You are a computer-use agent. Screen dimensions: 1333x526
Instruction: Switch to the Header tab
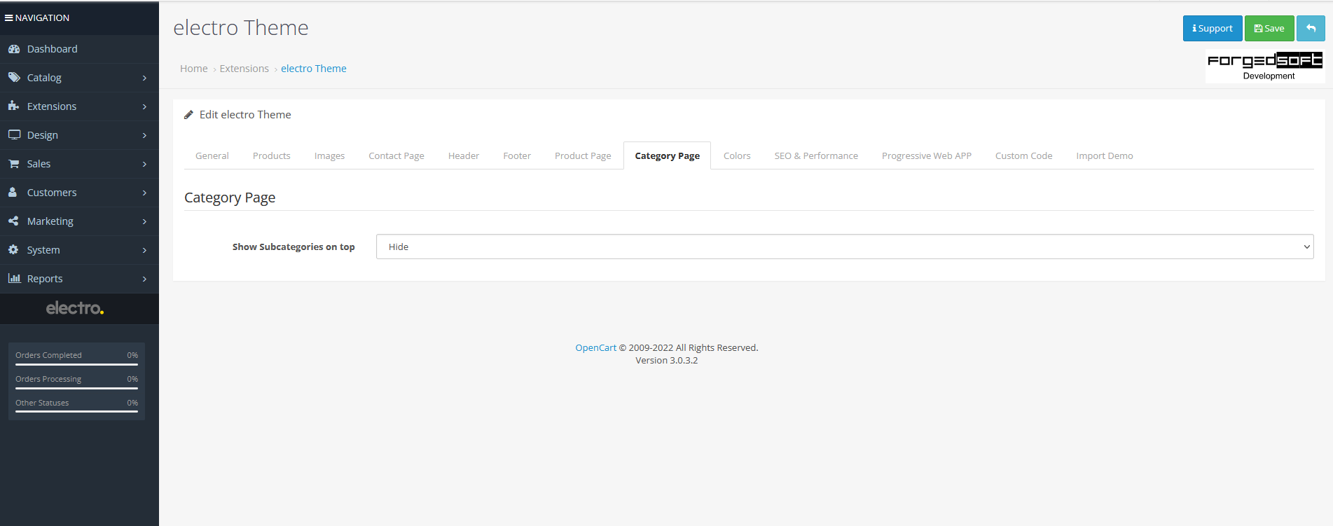tap(464, 155)
